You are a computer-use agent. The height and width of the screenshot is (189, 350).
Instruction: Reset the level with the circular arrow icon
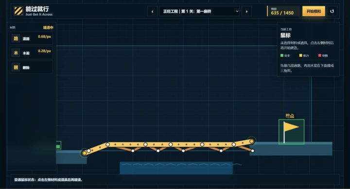[332, 11]
